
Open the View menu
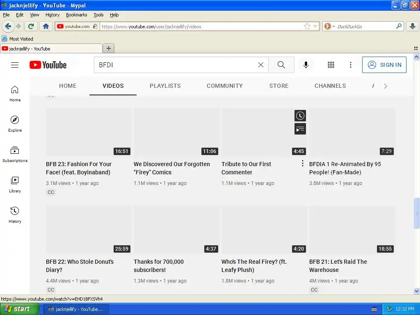(34, 15)
